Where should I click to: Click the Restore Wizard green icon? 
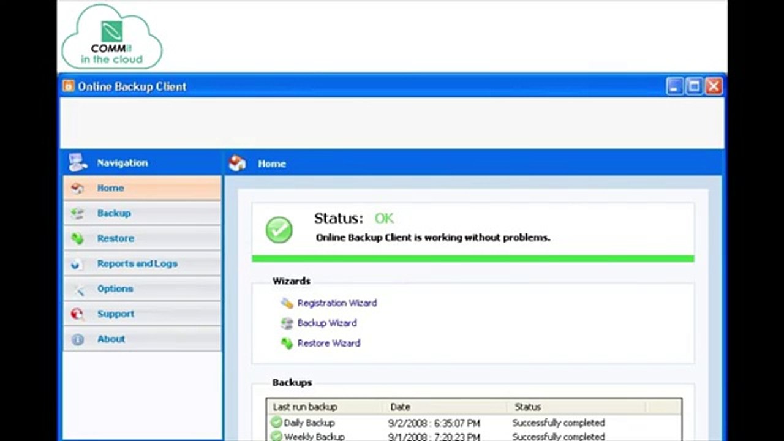(287, 343)
